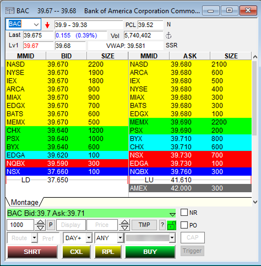Click the SHRT short sell button
Viewport: 261px width, 266px height.
pos(32,252)
